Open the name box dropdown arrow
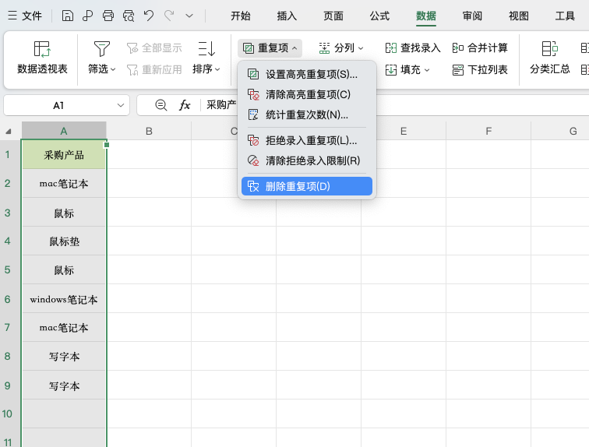Image resolution: width=589 pixels, height=447 pixels. [121, 105]
